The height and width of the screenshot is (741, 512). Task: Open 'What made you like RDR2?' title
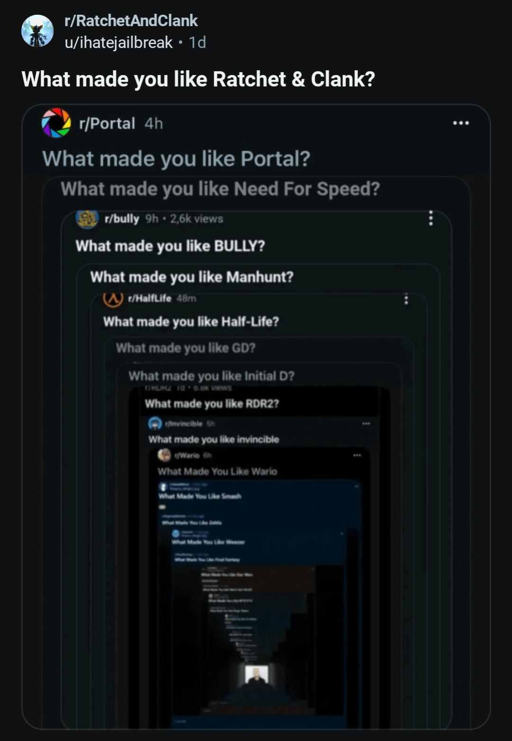coord(211,403)
